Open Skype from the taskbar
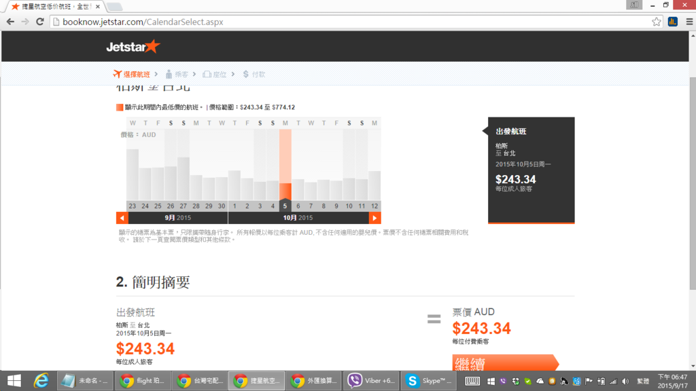This screenshot has width=696, height=391. (x=428, y=381)
